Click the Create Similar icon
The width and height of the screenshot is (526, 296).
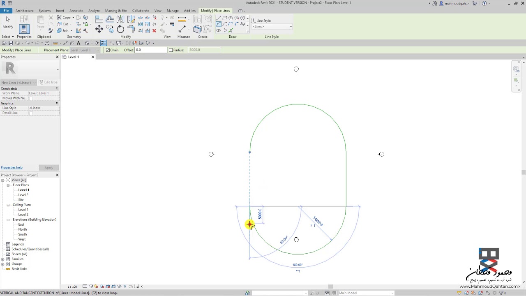coord(197,29)
